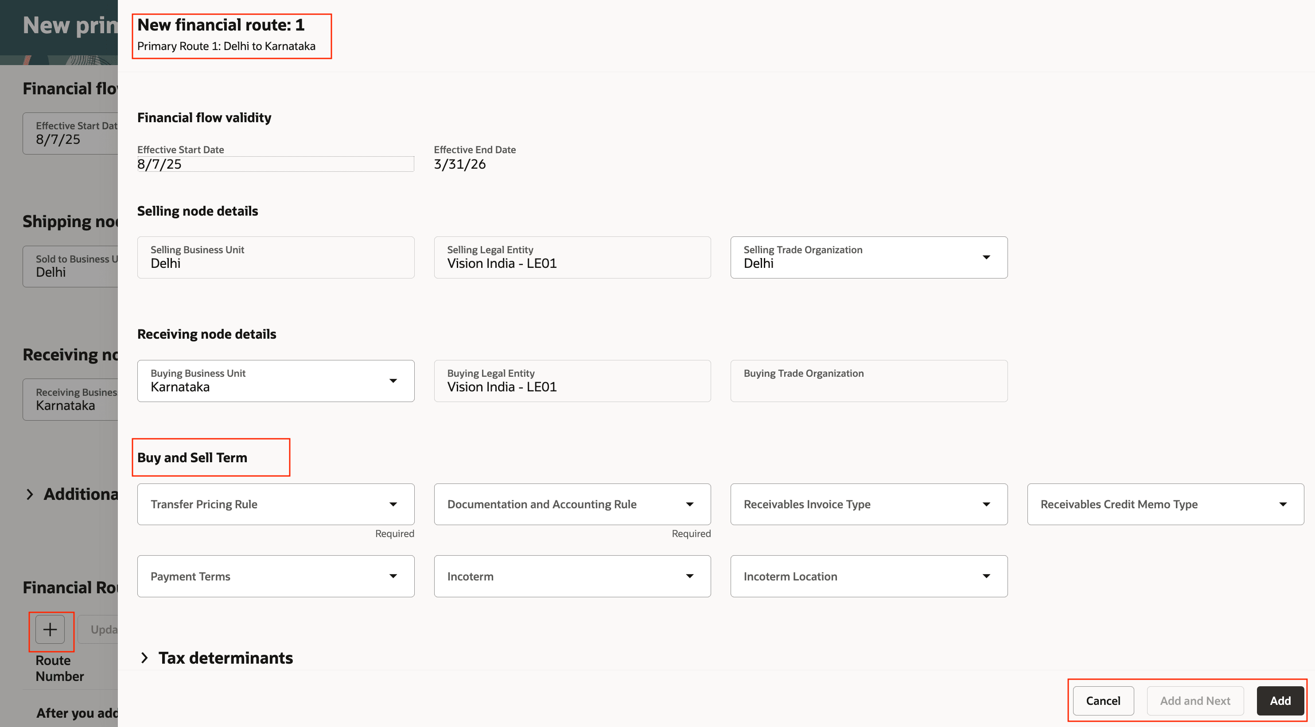
Task: Expand the Additional section chevron
Action: coord(30,494)
